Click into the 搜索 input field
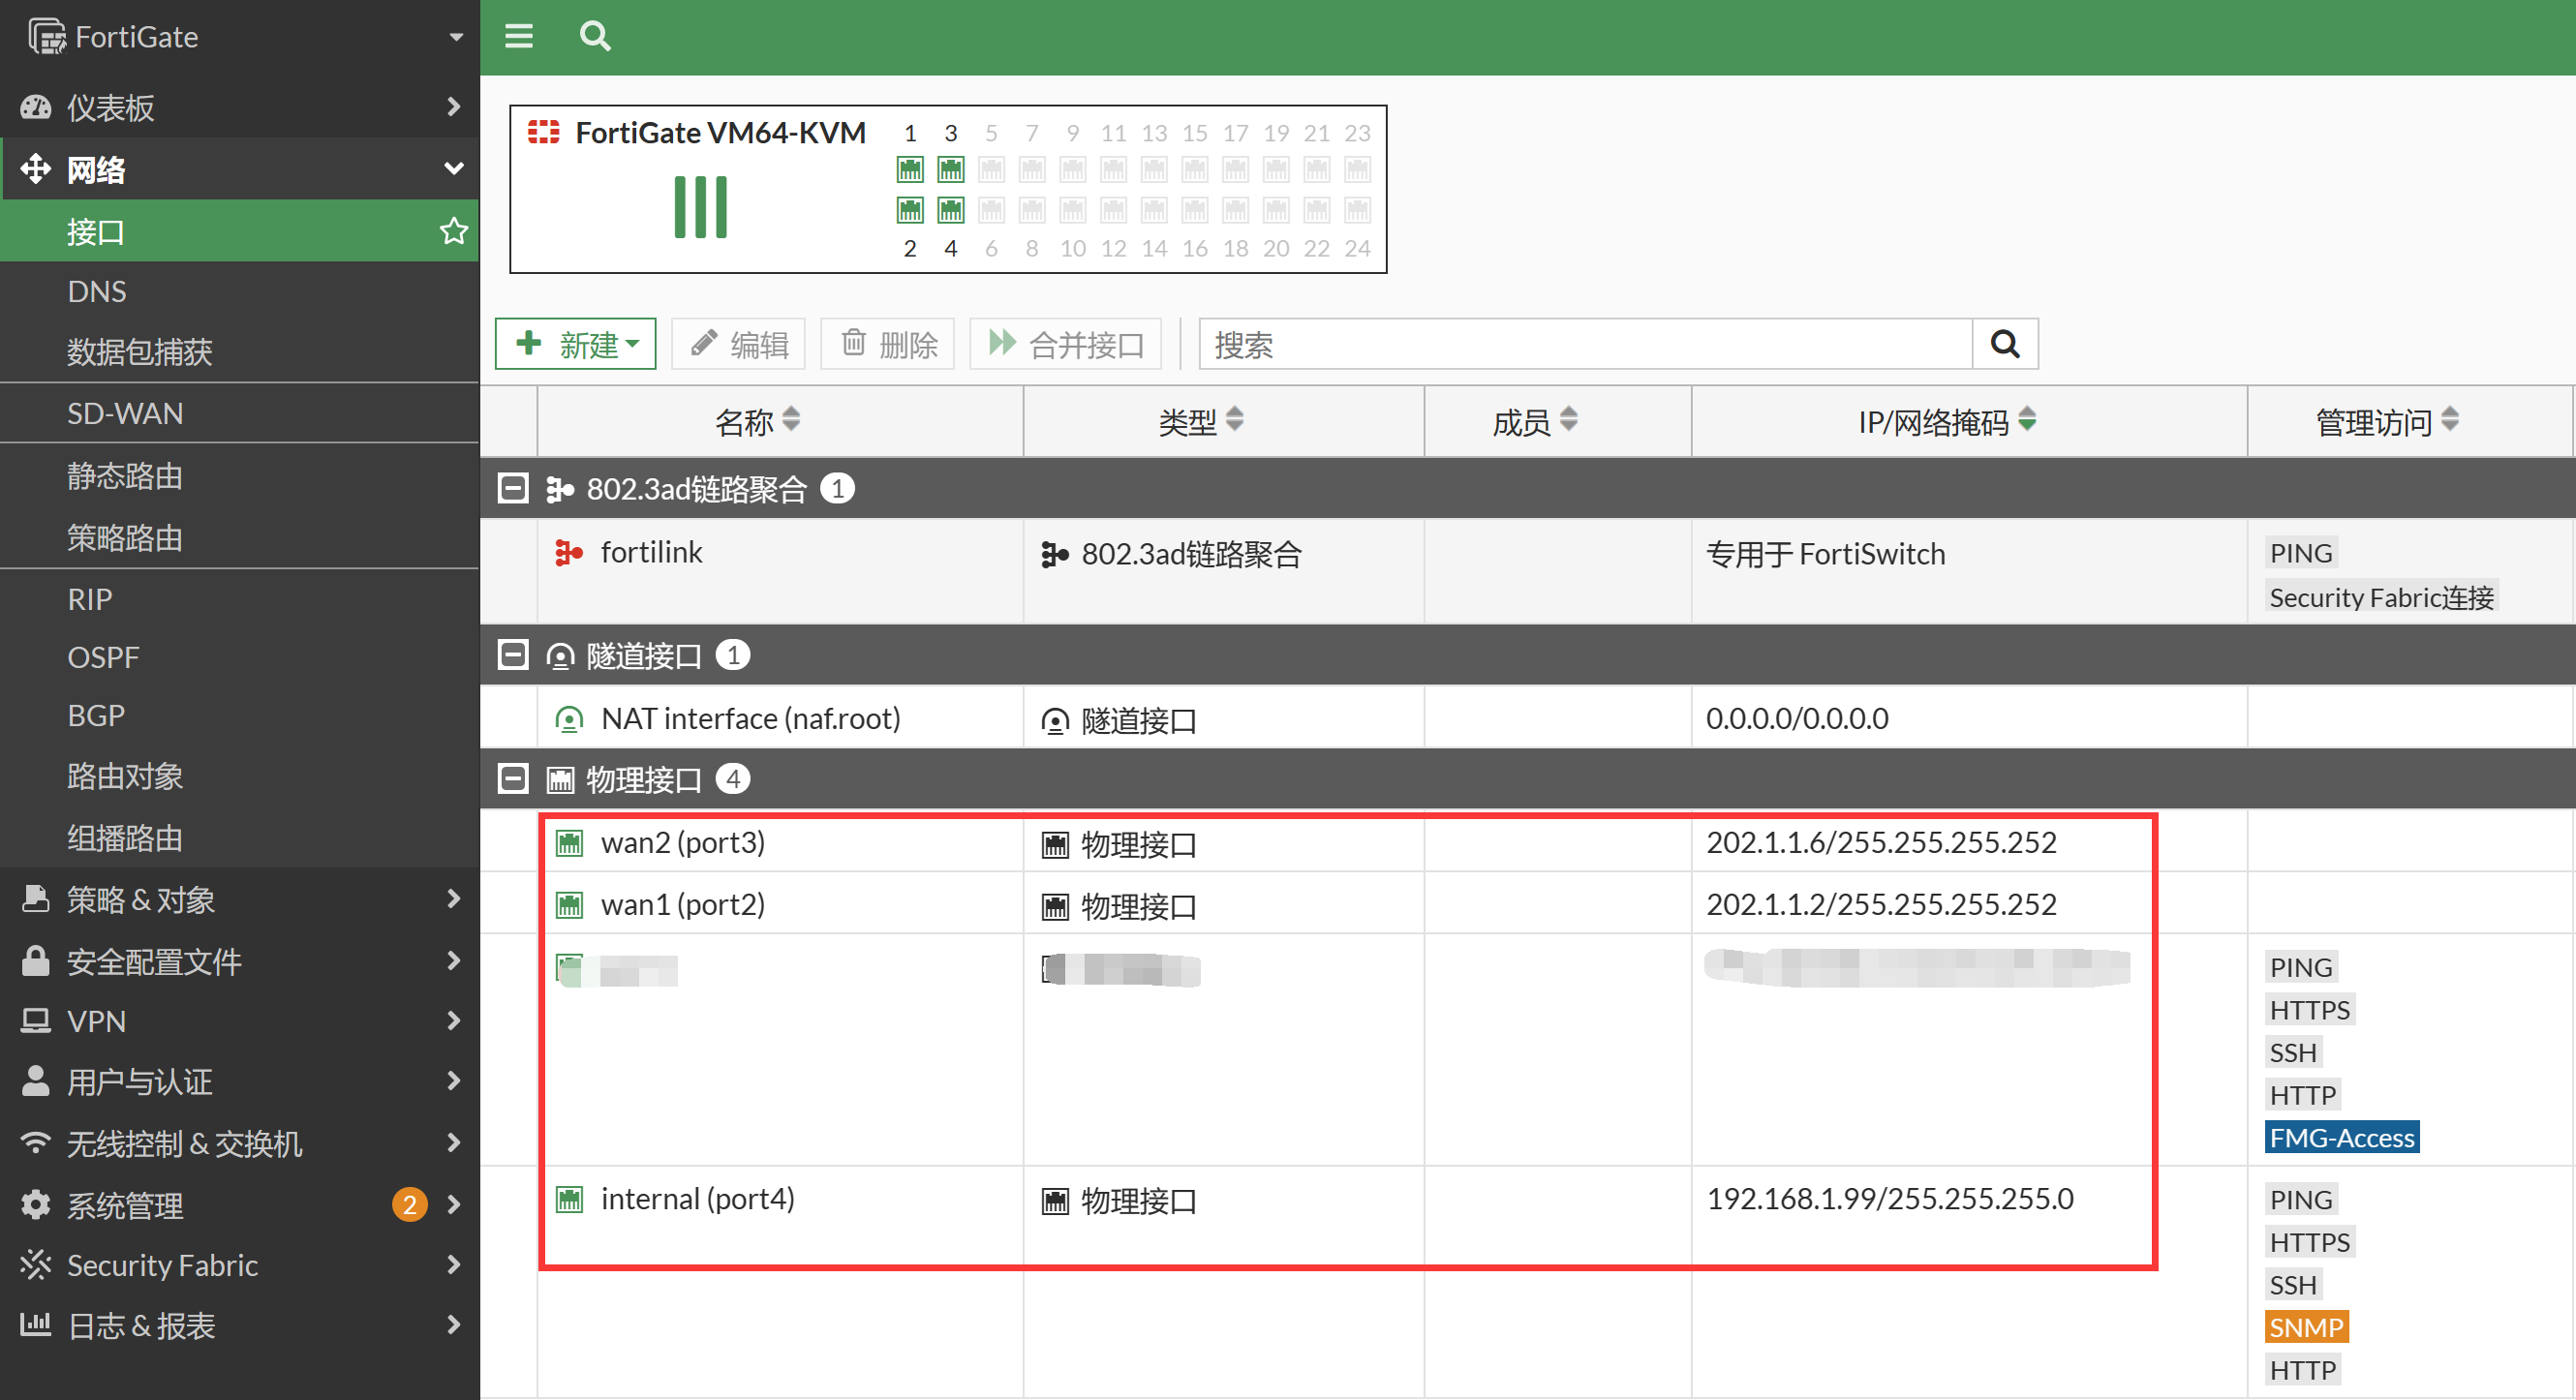The image size is (2576, 1400). [1584, 344]
